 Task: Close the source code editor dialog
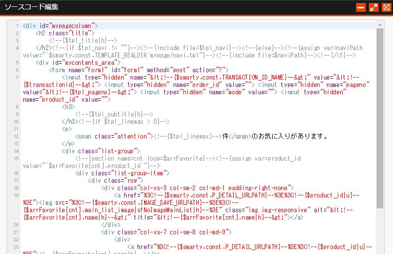click(x=387, y=7)
